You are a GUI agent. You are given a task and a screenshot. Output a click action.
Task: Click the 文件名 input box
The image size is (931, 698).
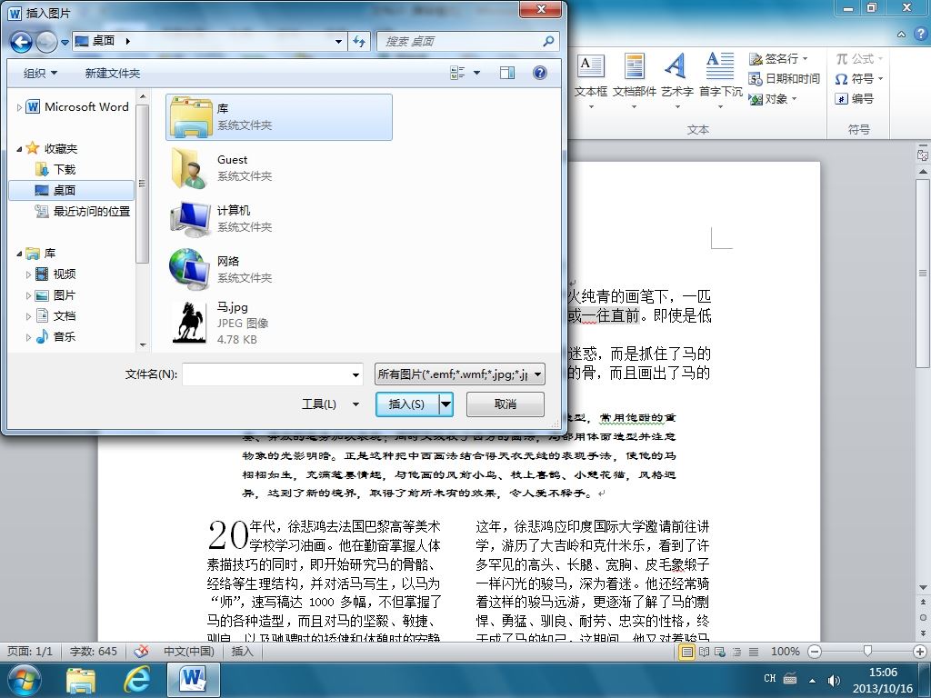(x=266, y=374)
